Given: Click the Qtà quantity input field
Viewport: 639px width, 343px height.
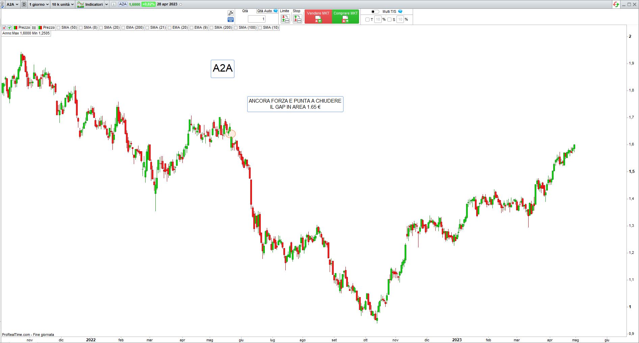Looking at the screenshot, I should (257, 19).
